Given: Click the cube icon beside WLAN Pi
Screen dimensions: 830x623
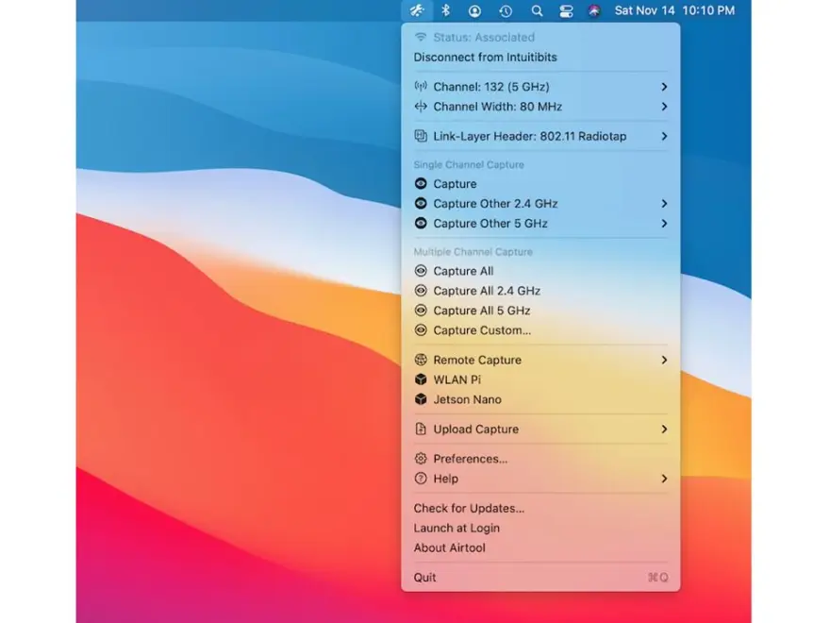Looking at the screenshot, I should (x=421, y=379).
